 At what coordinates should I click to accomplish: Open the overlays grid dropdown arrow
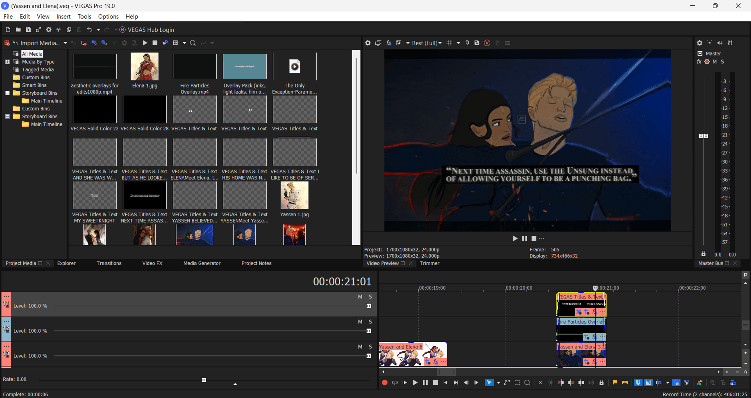(458, 43)
